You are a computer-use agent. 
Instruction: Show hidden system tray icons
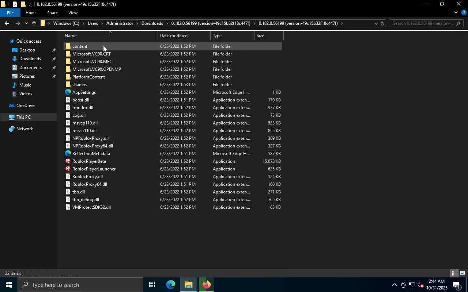[x=394, y=285]
